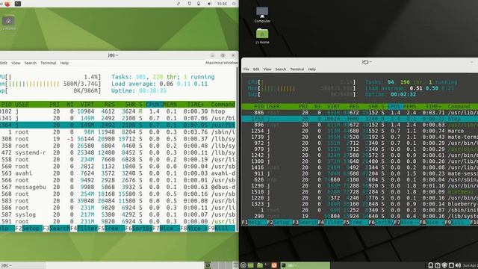This screenshot has width=478, height=269.
Task: Click F5 Tree in right htop
Action: tap(356, 223)
